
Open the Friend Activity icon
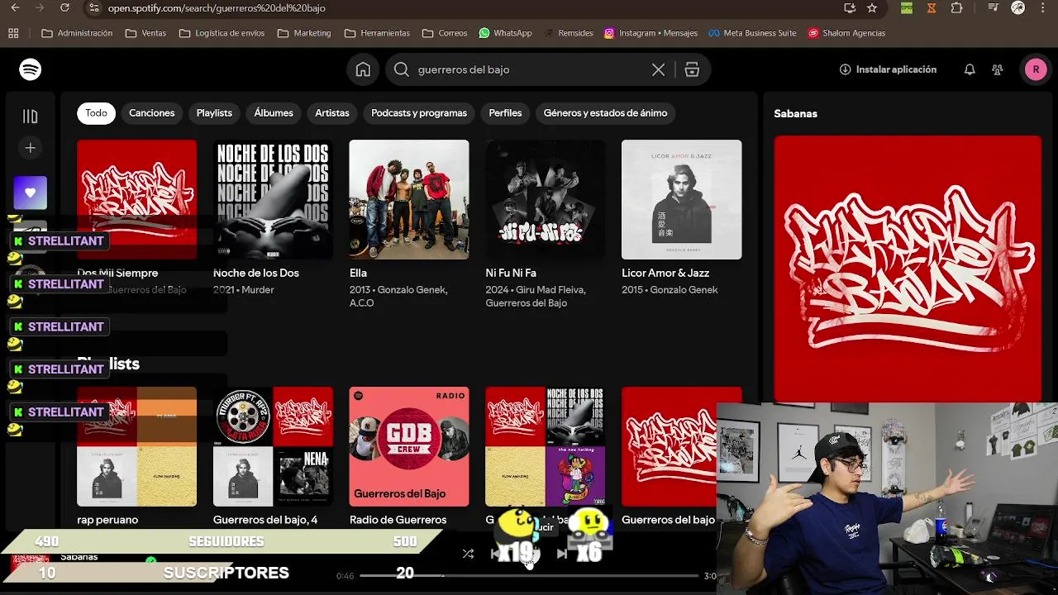tap(998, 70)
